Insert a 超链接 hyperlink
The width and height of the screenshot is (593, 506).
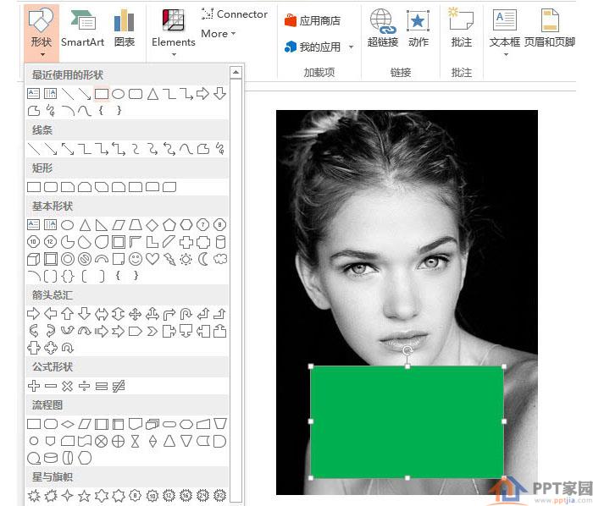click(383, 29)
